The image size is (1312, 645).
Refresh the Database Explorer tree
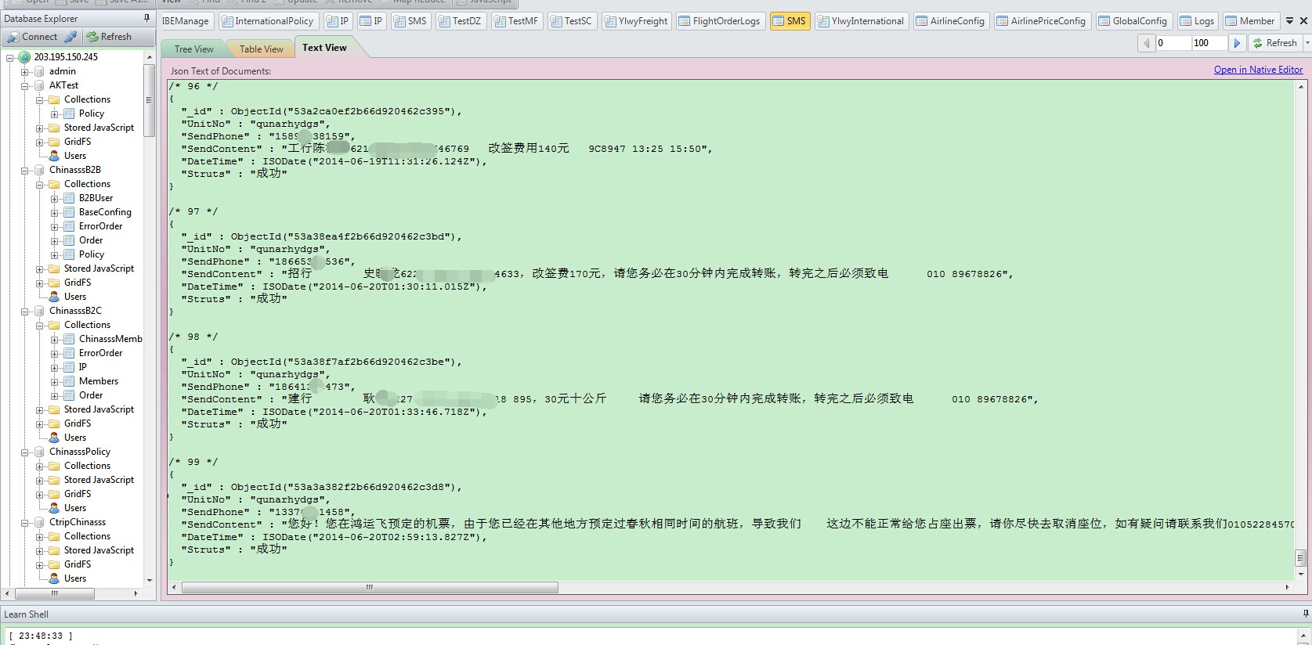(x=109, y=37)
